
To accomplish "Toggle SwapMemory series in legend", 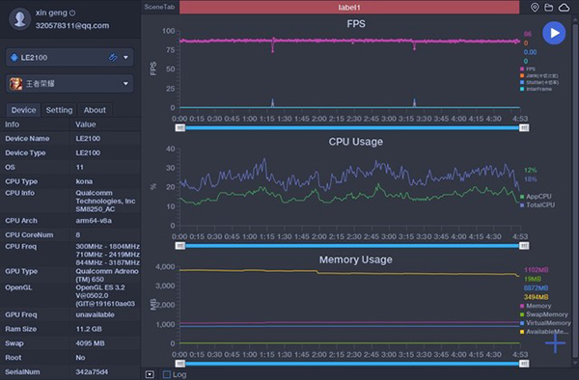I will (544, 314).
